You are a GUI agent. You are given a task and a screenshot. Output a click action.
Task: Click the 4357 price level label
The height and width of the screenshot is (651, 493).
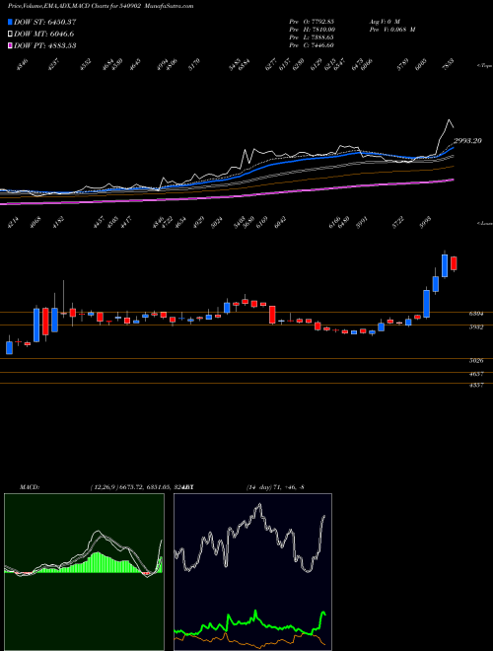(476, 386)
